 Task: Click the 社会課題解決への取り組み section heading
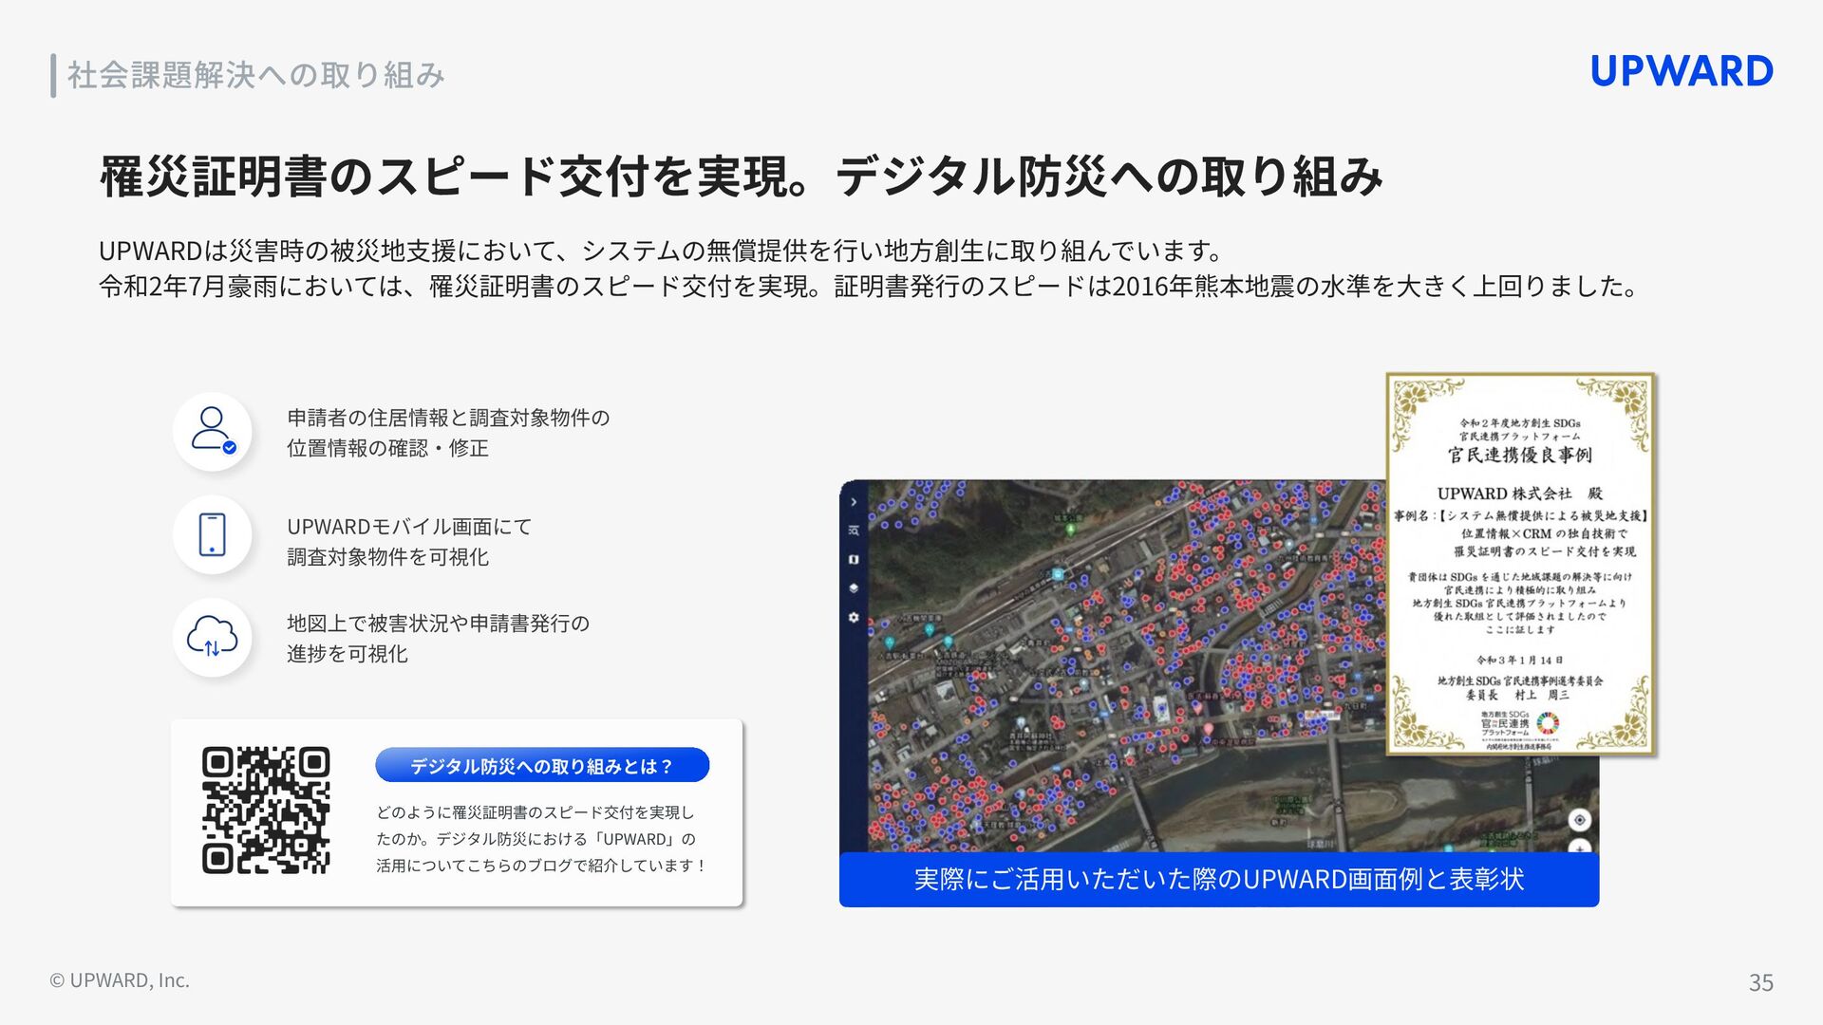coord(255,75)
